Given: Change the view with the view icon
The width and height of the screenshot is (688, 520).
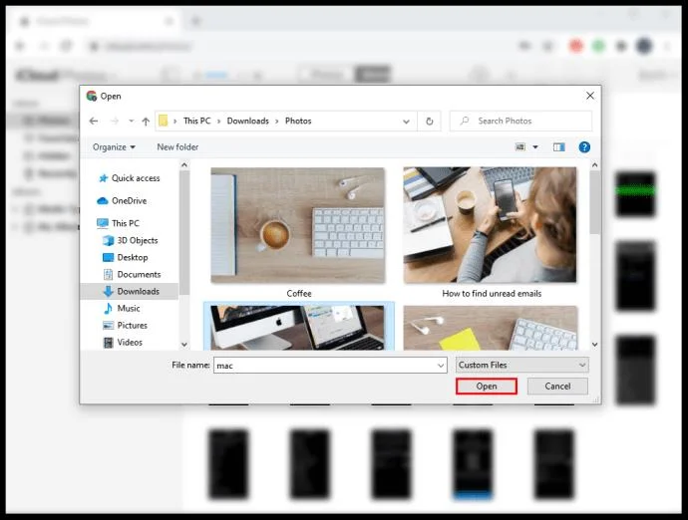Looking at the screenshot, I should [x=519, y=146].
